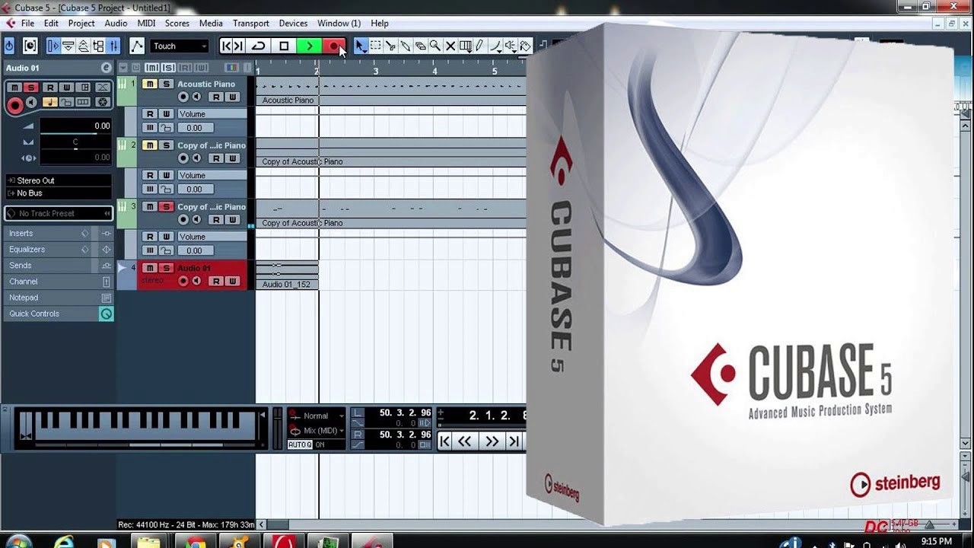Expand the Inserts section in Inspector
The height and width of the screenshot is (548, 974).
(59, 233)
